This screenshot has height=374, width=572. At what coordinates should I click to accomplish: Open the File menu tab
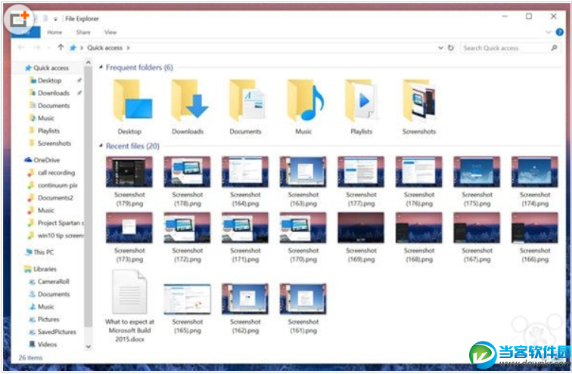26,32
